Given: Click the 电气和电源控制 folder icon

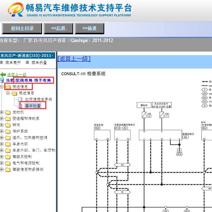Looking at the screenshot, I should tap(8, 163).
